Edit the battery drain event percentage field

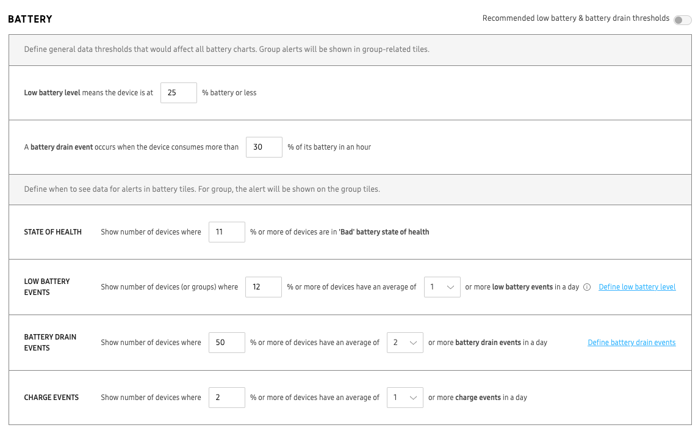pyautogui.click(x=264, y=147)
